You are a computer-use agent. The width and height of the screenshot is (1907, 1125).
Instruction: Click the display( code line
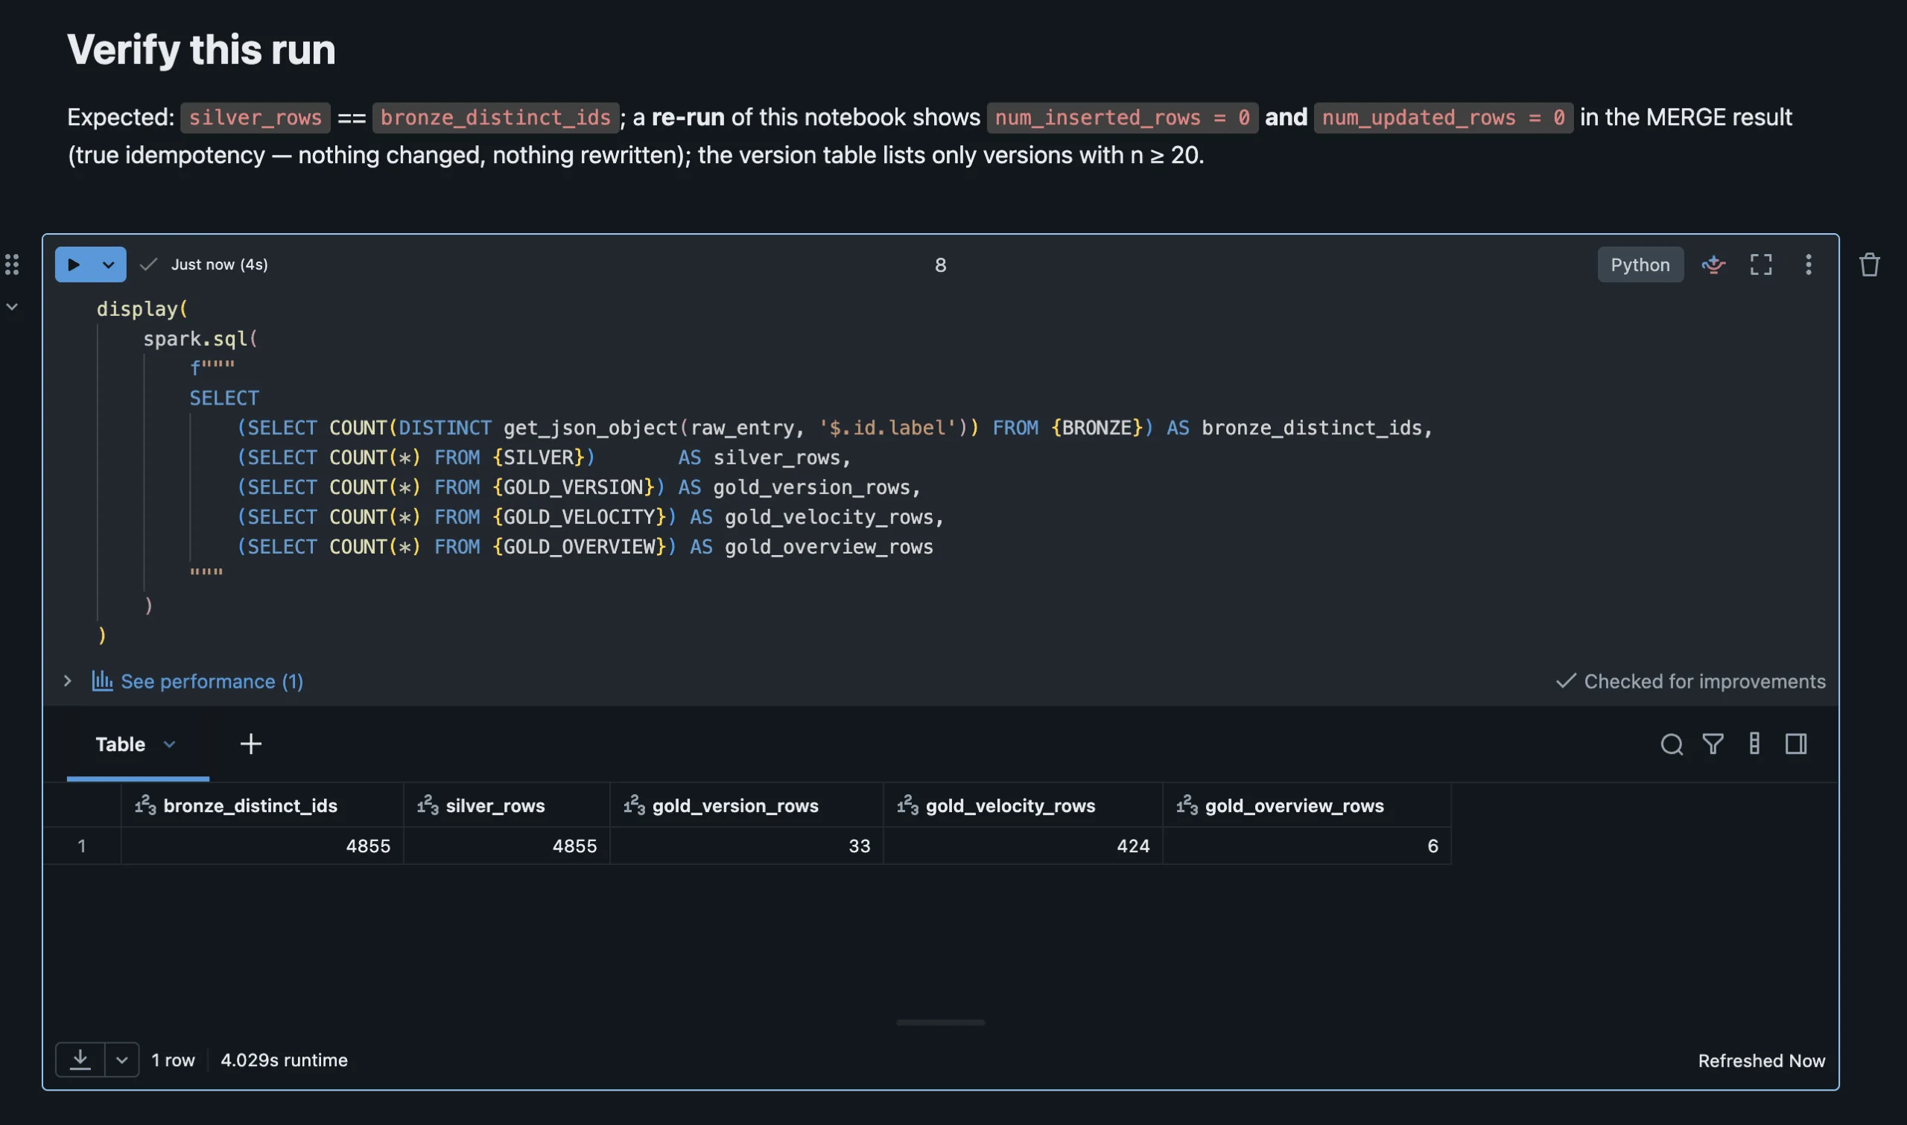142,308
